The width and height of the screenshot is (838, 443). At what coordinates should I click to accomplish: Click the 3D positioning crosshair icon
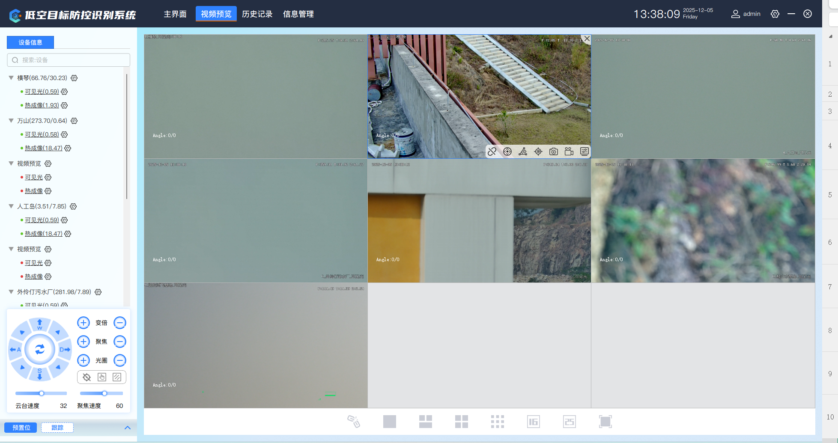point(538,152)
